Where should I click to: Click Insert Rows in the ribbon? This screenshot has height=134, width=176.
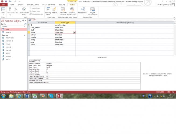click(x=35, y=8)
